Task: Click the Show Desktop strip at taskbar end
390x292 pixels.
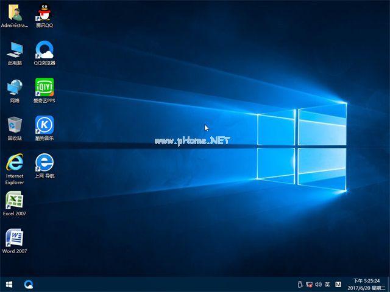Action: pyautogui.click(x=389, y=284)
